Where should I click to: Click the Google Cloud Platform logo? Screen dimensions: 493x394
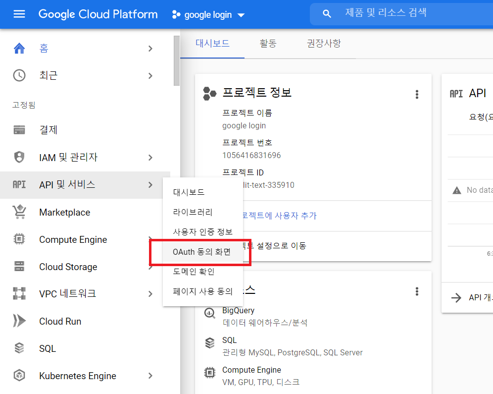point(98,14)
